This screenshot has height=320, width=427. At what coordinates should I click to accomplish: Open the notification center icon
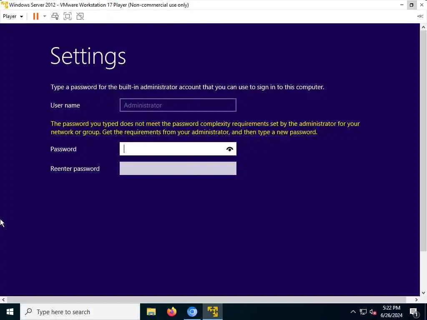point(414,312)
